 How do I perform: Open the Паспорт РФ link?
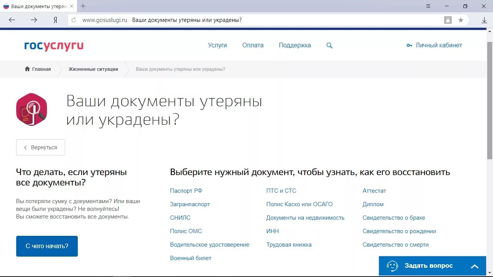[x=186, y=191]
